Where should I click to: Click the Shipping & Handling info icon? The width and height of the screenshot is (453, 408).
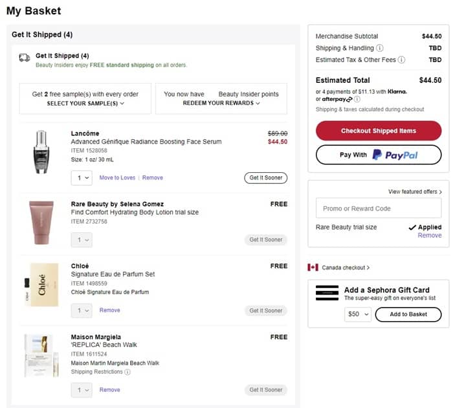click(379, 48)
